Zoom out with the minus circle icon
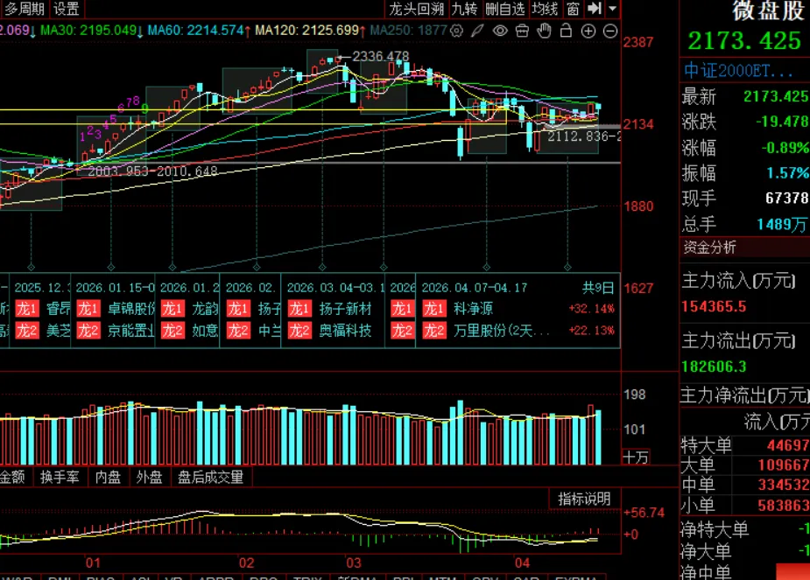Image resolution: width=810 pixels, height=580 pixels. pos(610,31)
